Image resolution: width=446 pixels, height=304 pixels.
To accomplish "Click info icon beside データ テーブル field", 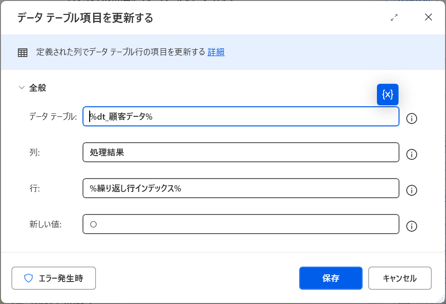I will point(411,119).
